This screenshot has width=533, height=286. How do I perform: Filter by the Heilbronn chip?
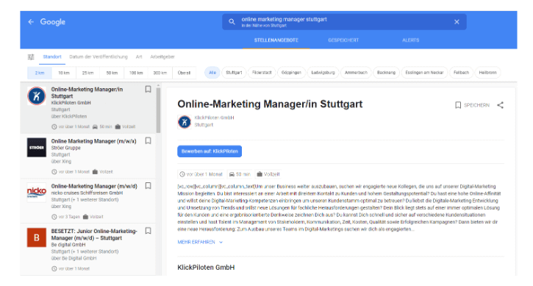pyautogui.click(x=487, y=73)
